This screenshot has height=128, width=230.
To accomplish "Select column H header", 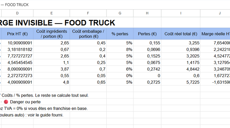I will pos(147,13).
